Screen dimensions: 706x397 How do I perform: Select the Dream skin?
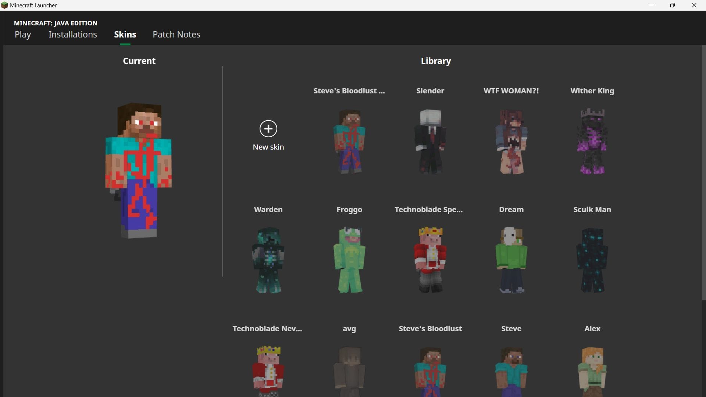pyautogui.click(x=511, y=260)
